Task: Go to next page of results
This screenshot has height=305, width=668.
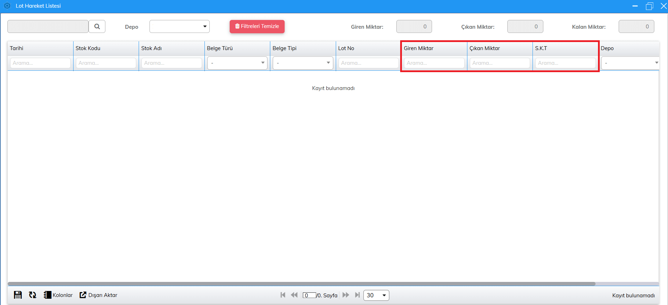Action: pyautogui.click(x=346, y=295)
